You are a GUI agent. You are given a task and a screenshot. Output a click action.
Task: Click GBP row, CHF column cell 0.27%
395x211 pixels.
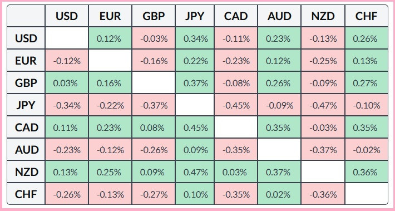(366, 83)
